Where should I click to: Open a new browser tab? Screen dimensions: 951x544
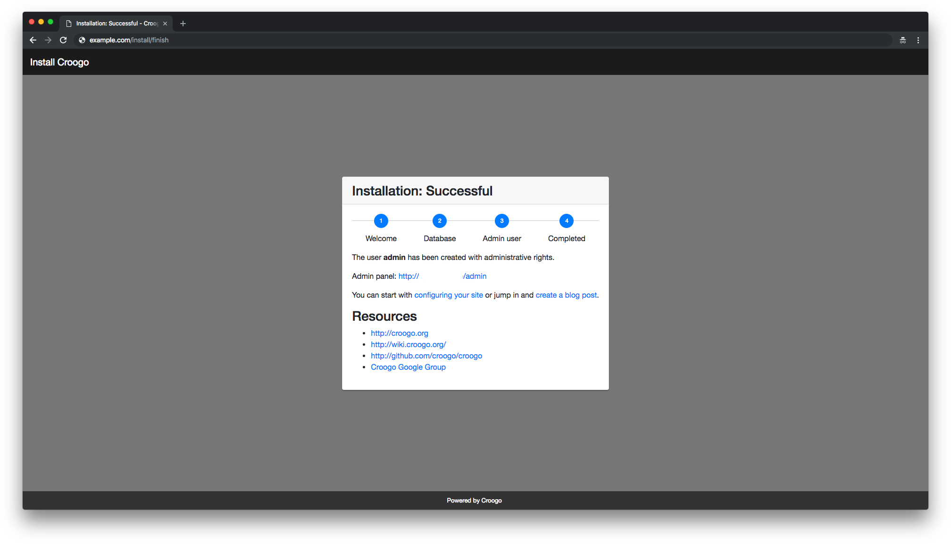(x=183, y=24)
